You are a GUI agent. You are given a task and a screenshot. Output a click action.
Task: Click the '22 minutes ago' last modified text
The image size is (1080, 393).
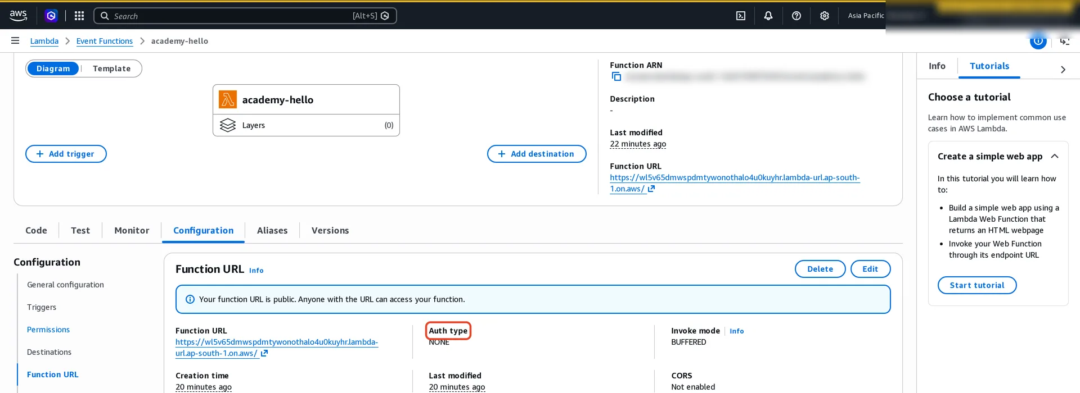tap(638, 144)
